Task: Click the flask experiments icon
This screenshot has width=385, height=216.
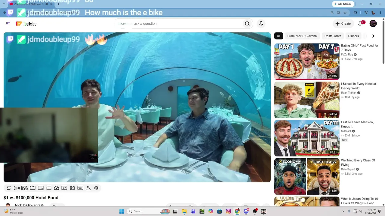Action: [88, 188]
